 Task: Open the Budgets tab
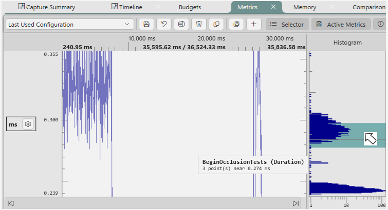[190, 7]
